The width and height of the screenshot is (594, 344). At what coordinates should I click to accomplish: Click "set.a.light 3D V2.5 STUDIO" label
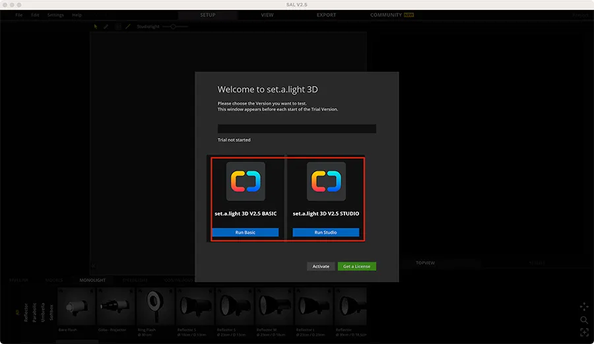tap(326, 214)
